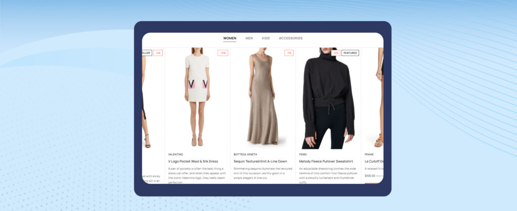Click the -6% badge beside FEATURED
The height and width of the screenshot is (211, 517).
[x=336, y=52]
